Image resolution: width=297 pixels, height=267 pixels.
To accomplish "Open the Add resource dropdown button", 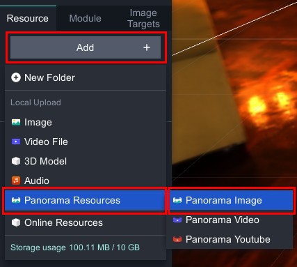I will point(86,47).
